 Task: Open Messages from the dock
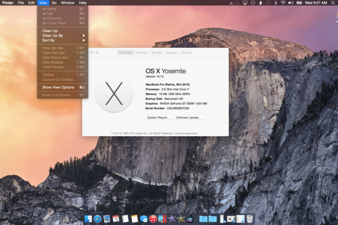[144, 219]
